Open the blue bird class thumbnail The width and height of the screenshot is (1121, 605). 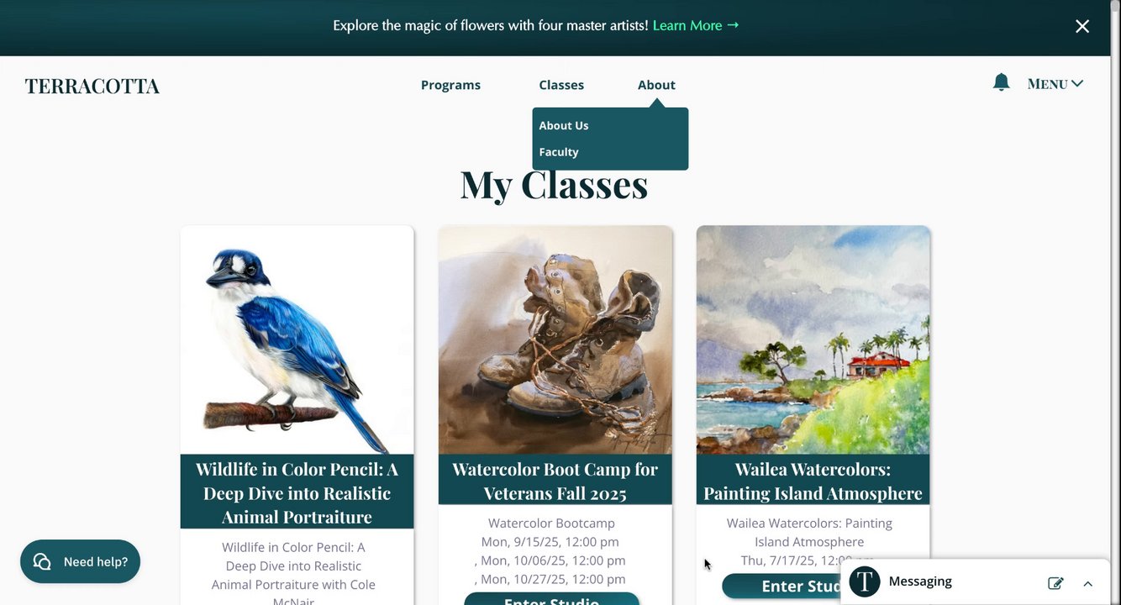pyautogui.click(x=297, y=340)
